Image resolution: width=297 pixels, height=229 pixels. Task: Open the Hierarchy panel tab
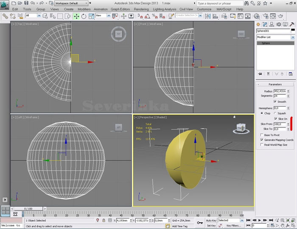pyautogui.click(x=272, y=24)
